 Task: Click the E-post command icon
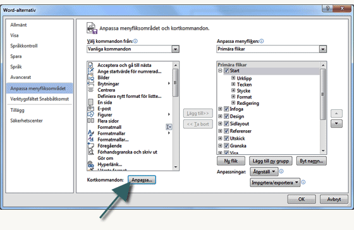(x=91, y=108)
